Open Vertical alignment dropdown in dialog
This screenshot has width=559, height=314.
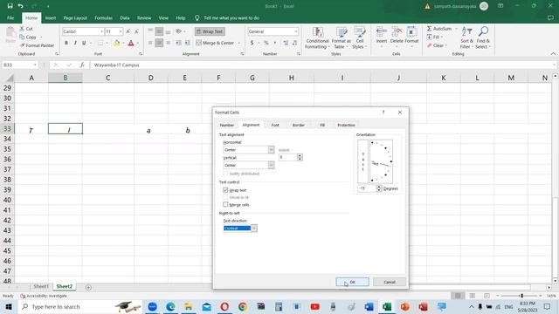tap(271, 165)
